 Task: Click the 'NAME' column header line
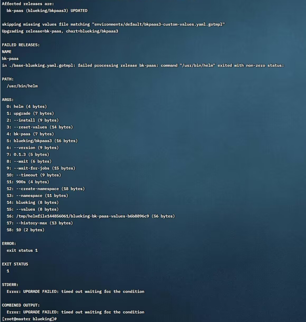click(x=7, y=52)
